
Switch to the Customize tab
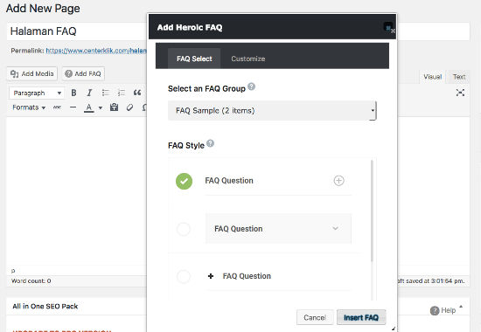[x=248, y=59]
